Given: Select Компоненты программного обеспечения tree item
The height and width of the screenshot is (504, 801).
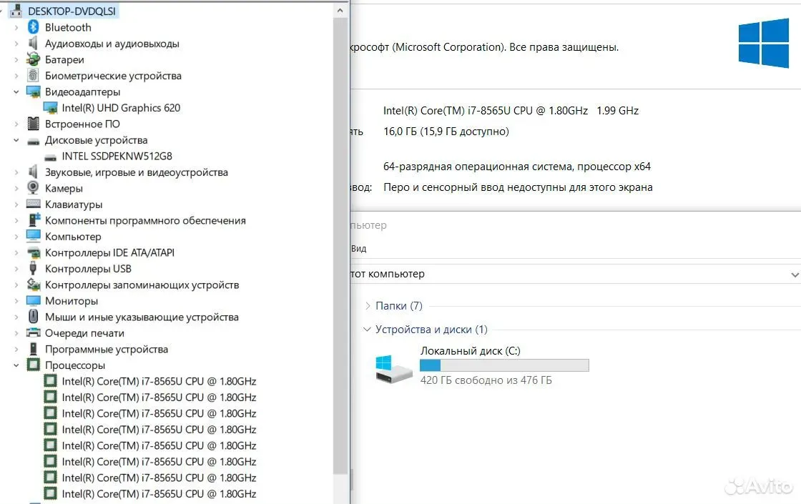Looking at the screenshot, I should [145, 220].
